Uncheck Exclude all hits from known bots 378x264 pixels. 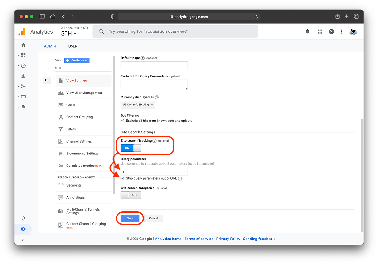(x=123, y=121)
